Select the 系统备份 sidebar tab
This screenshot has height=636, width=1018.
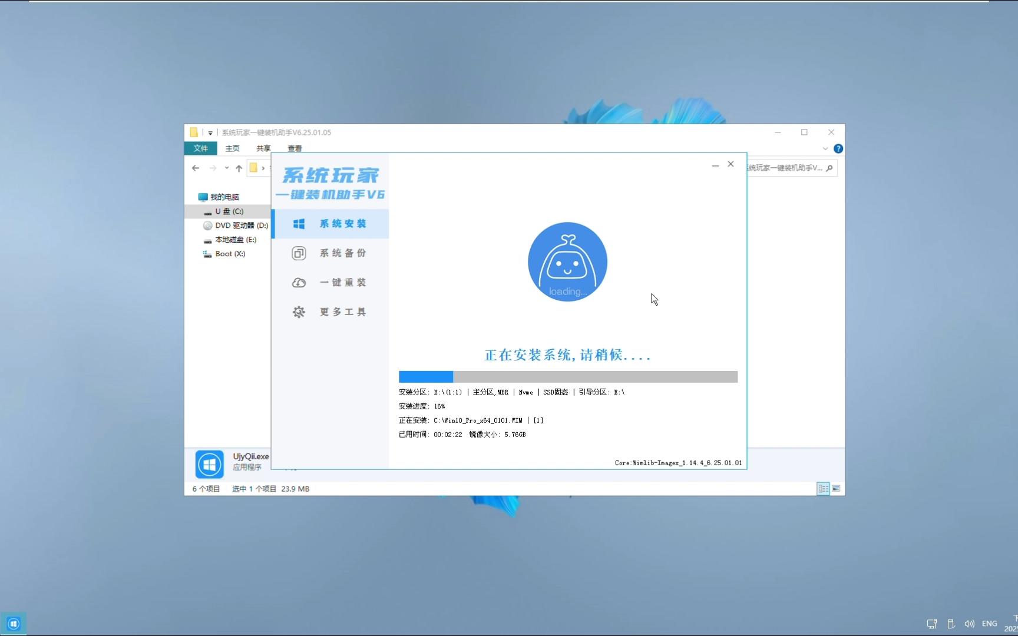coord(330,253)
